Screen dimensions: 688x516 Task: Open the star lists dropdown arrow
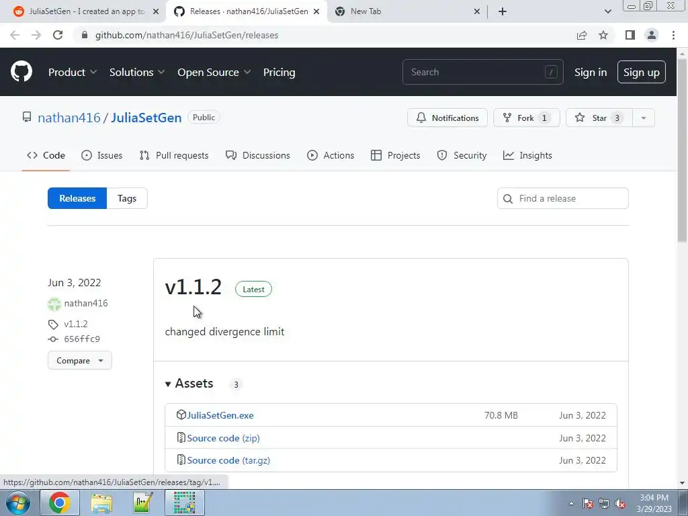[x=644, y=118]
